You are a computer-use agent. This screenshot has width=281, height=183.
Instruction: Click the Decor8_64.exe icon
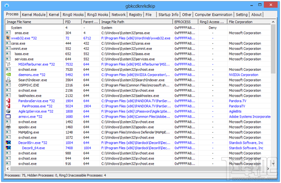pyautogui.click(x=8, y=148)
